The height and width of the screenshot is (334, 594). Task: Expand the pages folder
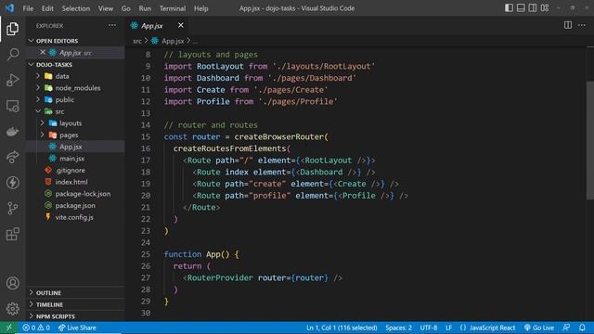[x=42, y=135]
